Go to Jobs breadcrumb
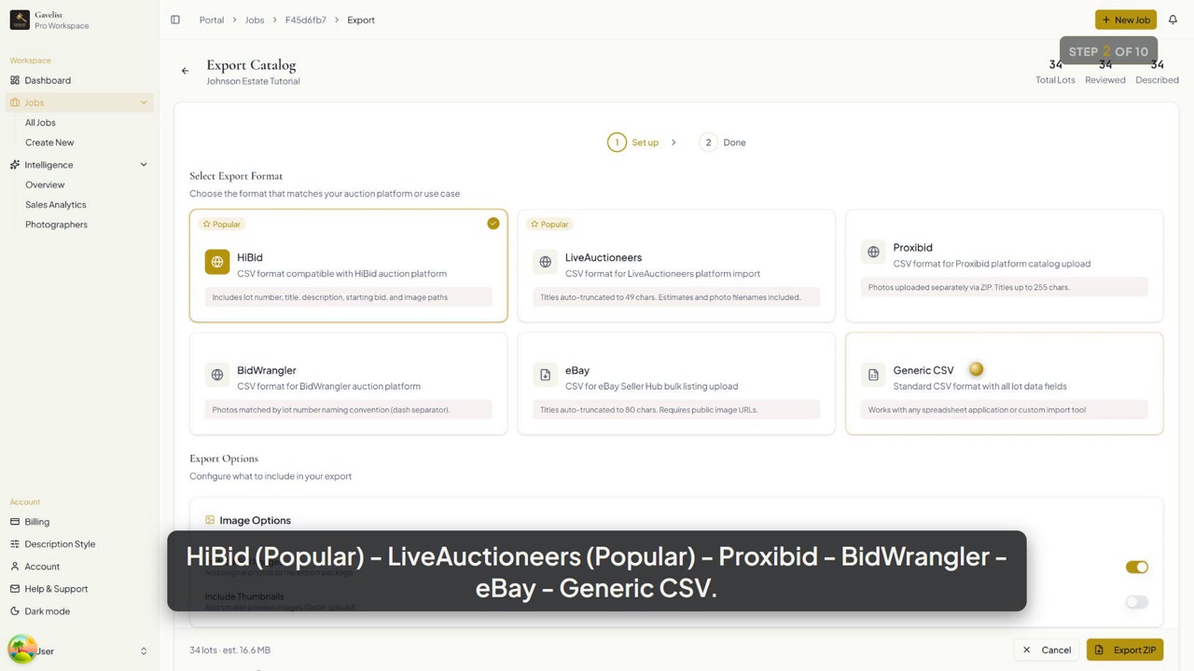This screenshot has width=1194, height=671. [x=255, y=20]
